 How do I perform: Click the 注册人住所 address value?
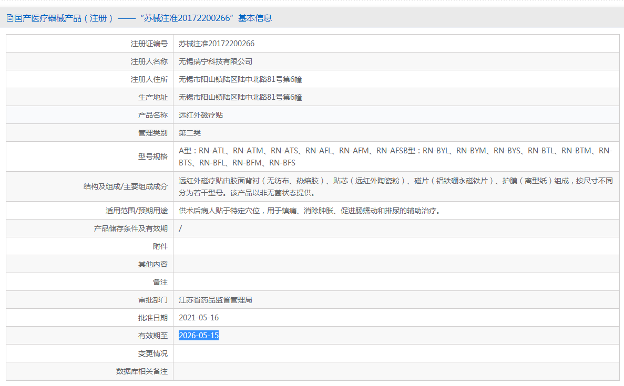click(x=240, y=79)
